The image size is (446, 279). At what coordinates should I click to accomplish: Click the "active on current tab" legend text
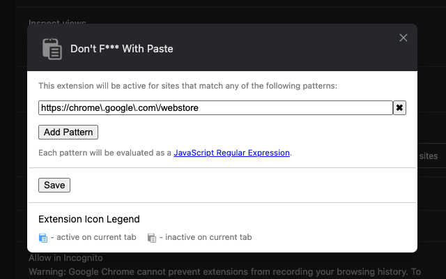tap(96, 237)
